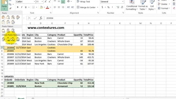176x99 pixels.
Task: Choose Values & Source Formatting paste option
Action: point(13,31)
